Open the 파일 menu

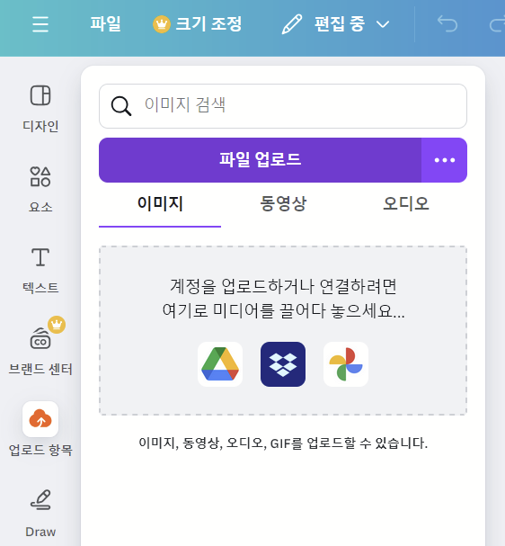[x=105, y=24]
